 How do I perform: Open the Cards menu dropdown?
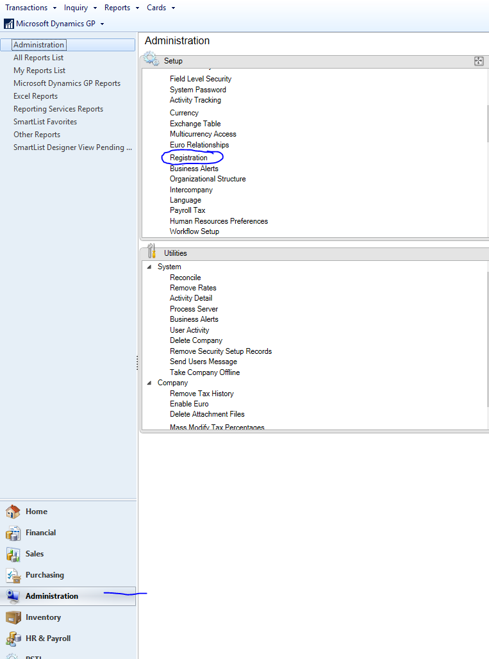[160, 8]
